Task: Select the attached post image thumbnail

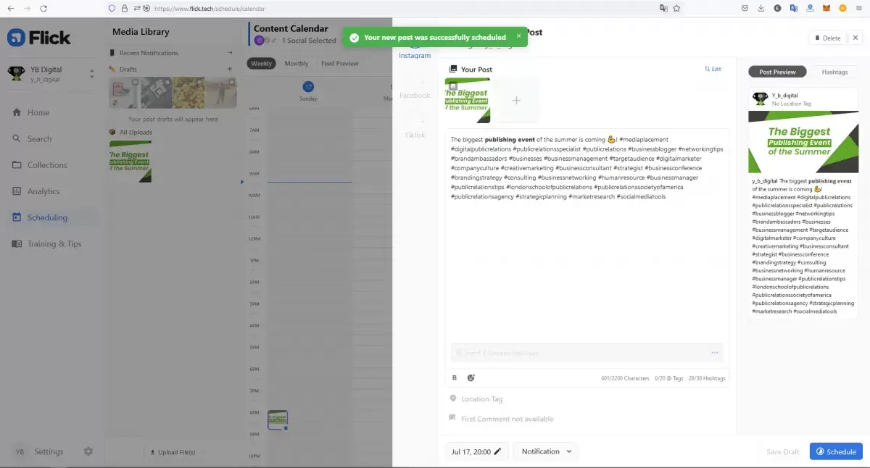Action: pos(468,100)
